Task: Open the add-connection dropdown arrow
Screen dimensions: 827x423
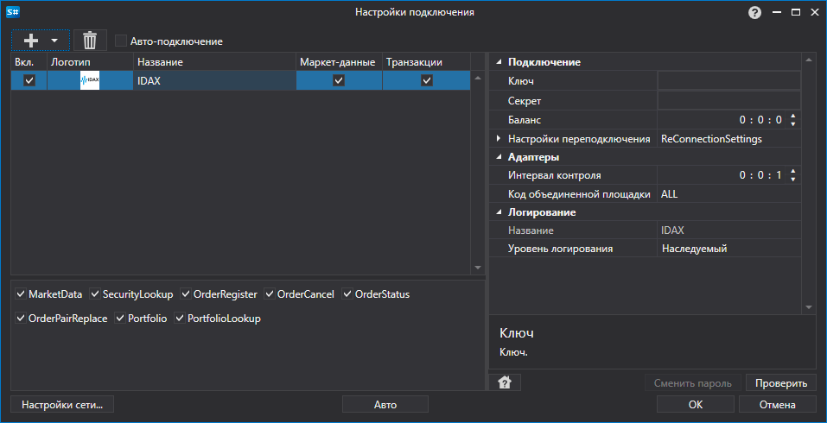Action: [54, 41]
